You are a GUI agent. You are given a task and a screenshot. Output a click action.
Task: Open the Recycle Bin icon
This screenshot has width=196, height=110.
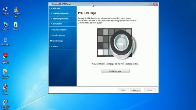pyautogui.click(x=5, y=42)
